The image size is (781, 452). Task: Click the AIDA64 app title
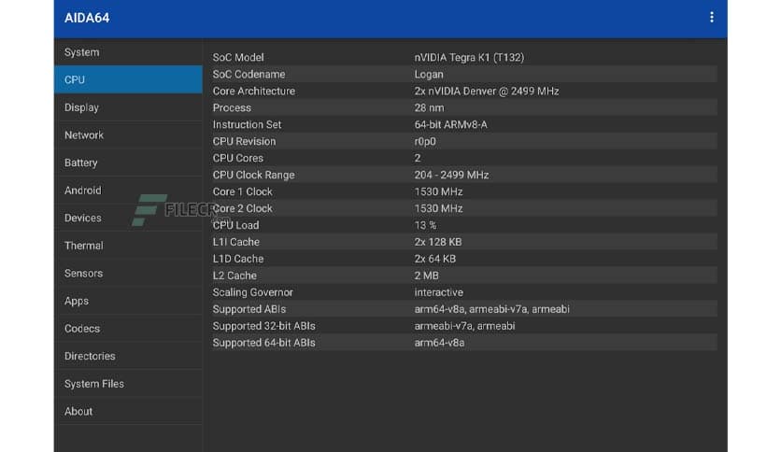87,18
